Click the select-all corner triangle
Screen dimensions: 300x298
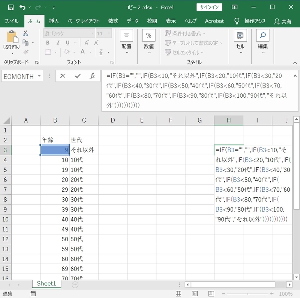pos(6,120)
